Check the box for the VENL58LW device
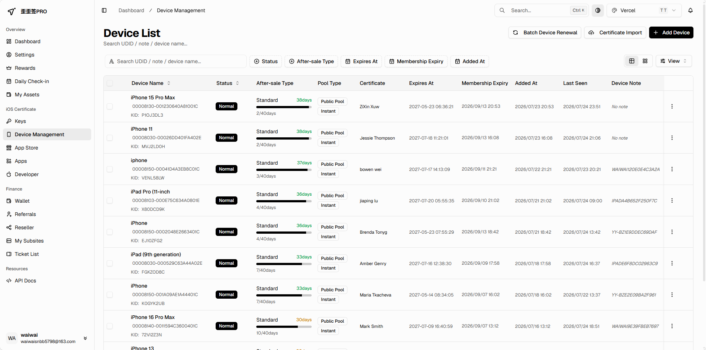The height and width of the screenshot is (350, 706). (110, 169)
